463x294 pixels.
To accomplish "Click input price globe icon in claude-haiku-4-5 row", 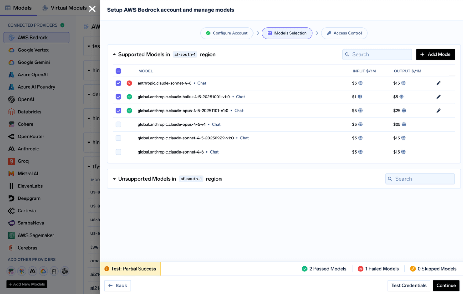I will 360,97.
